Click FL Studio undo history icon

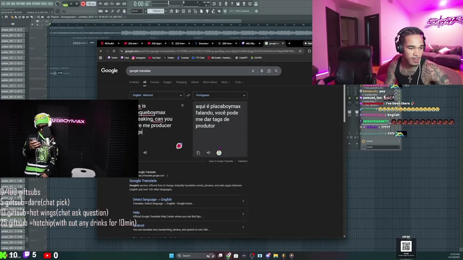(x=214, y=4)
